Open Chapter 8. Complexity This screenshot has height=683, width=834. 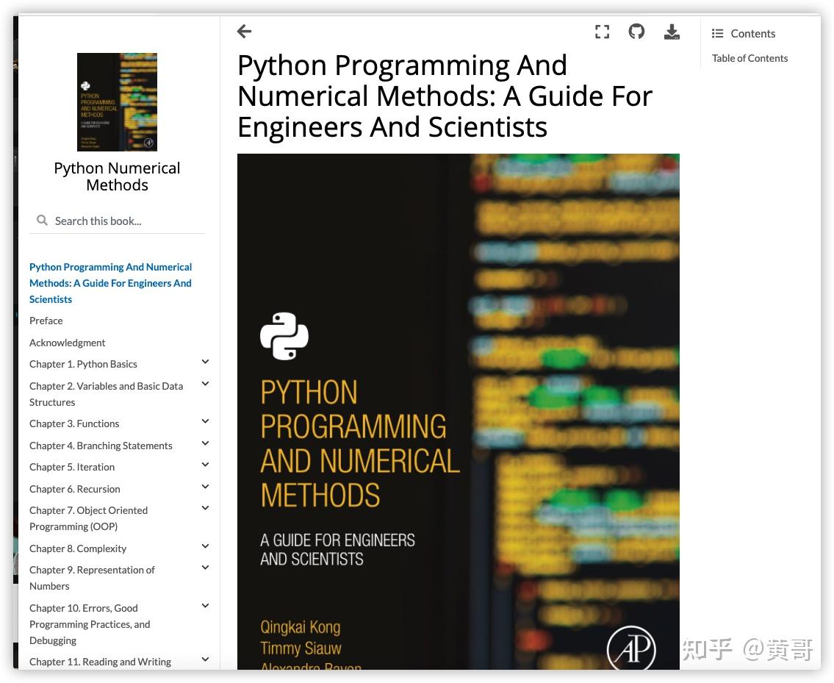[x=78, y=548]
